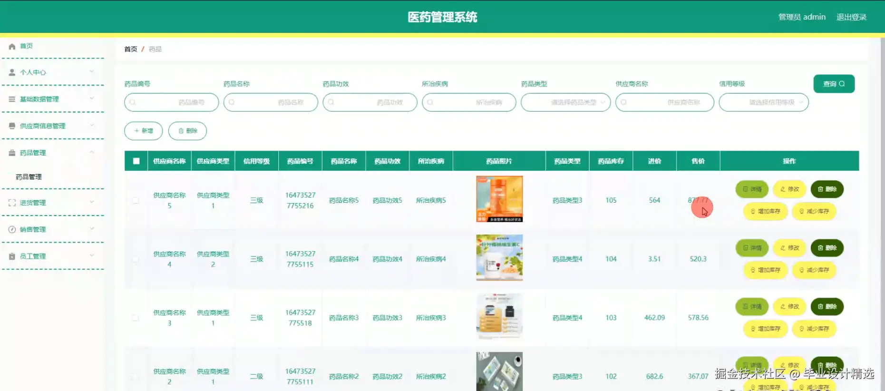Click 退出登录 to log out
This screenshot has height=391, width=885.
point(852,17)
